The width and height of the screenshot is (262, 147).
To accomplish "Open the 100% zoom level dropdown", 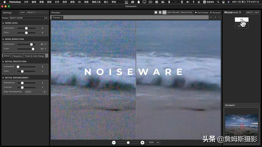I will click(x=153, y=143).
